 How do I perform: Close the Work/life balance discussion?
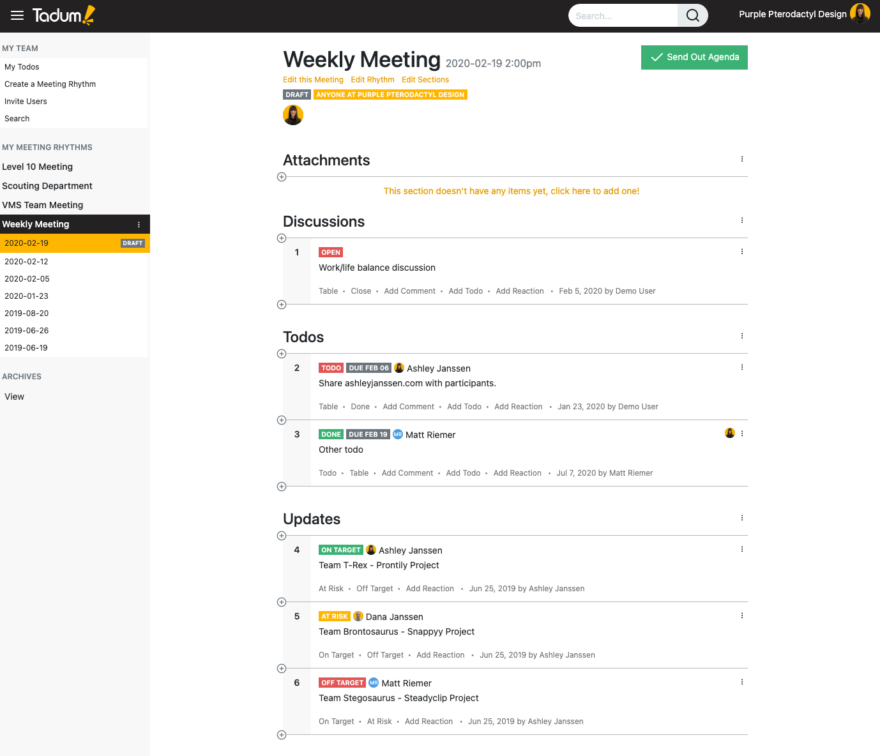pyautogui.click(x=361, y=291)
